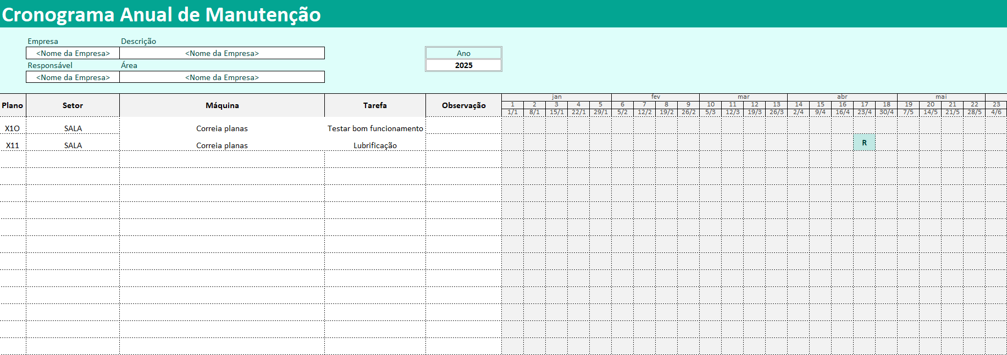Select the fev month header
This screenshot has width=1007, height=355.
click(655, 97)
